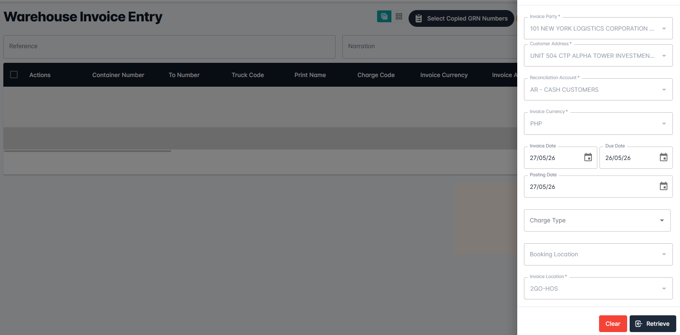Viewport: 680px width, 335px height.
Task: Switch to grid card view icon
Action: [x=399, y=16]
